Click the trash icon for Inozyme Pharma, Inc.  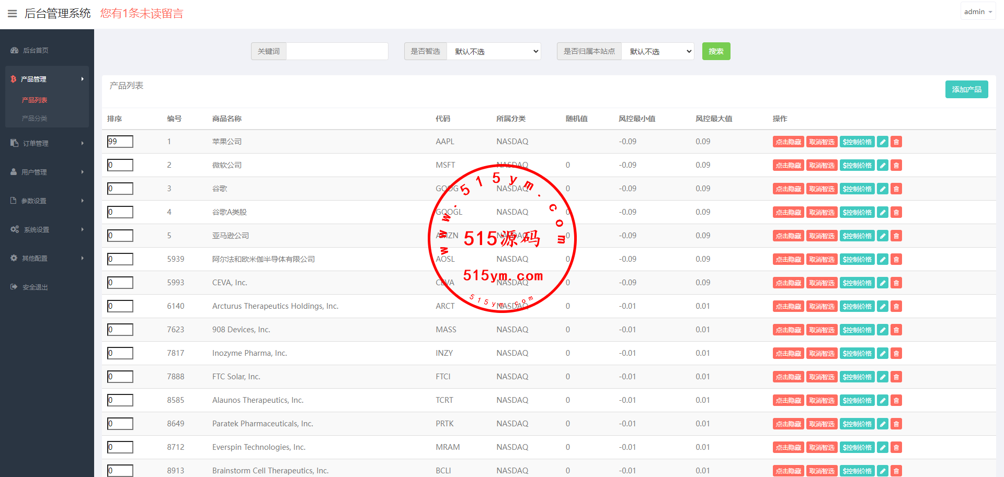[896, 353]
